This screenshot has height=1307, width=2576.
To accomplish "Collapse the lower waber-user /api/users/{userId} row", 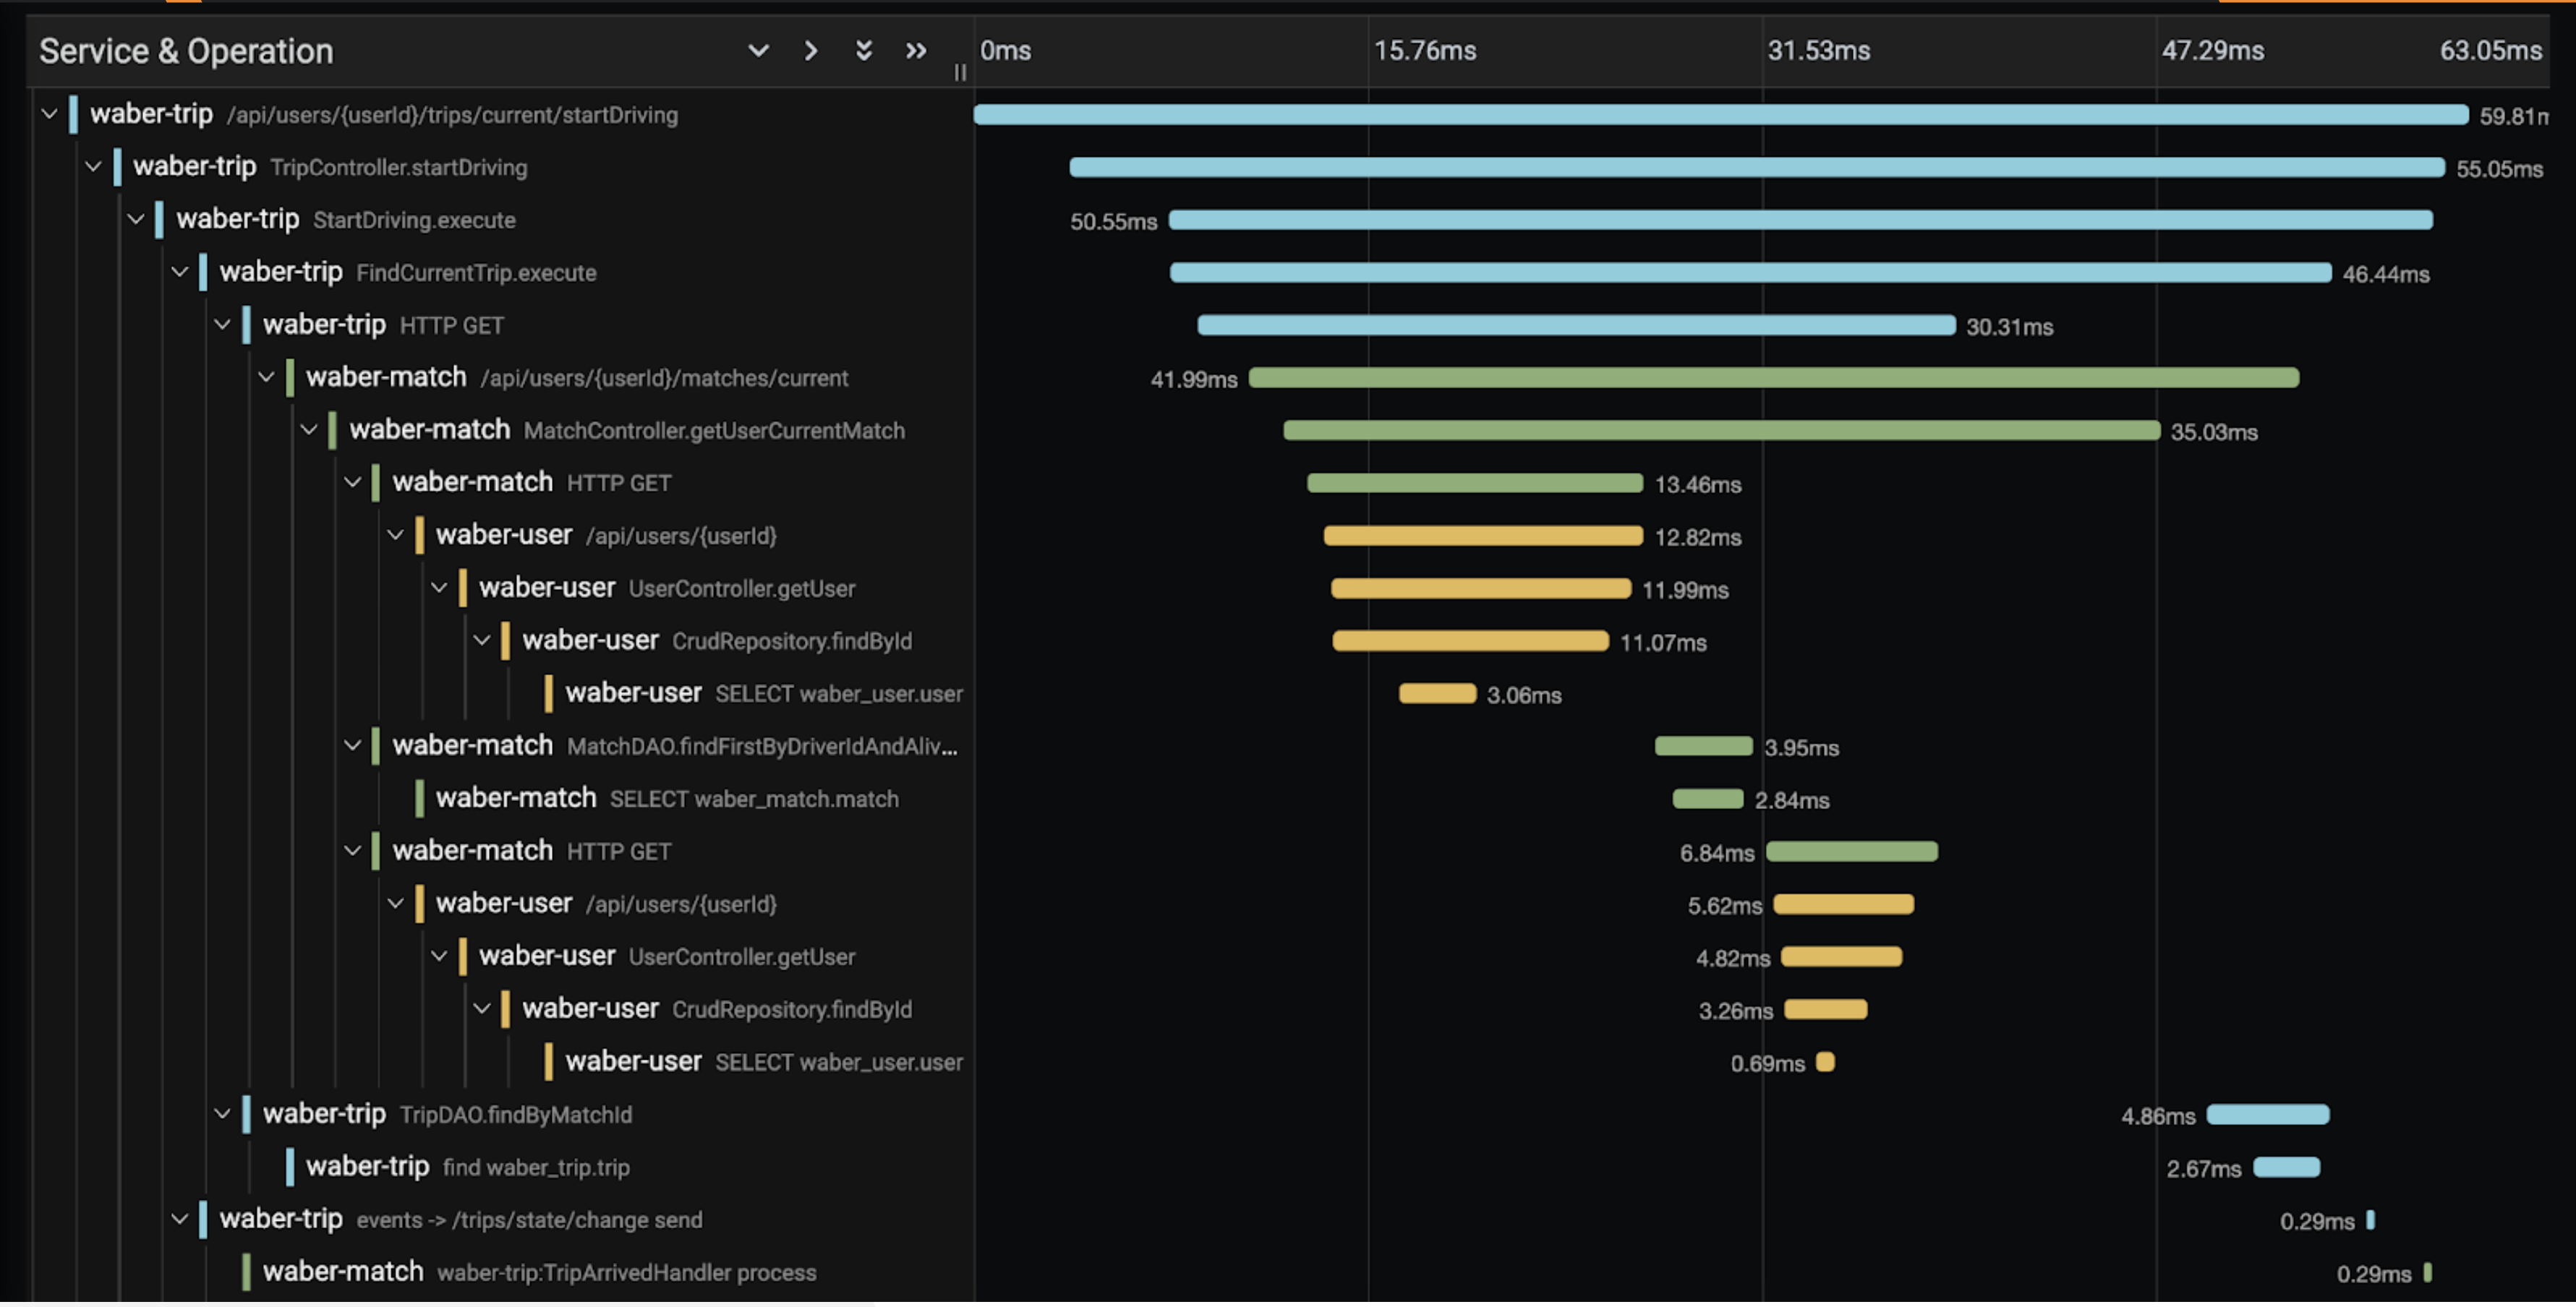I will pos(396,904).
